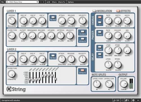Select Chorus mode 1 switch
This screenshot has height=102, width=141.
pyautogui.click(x=100, y=17)
